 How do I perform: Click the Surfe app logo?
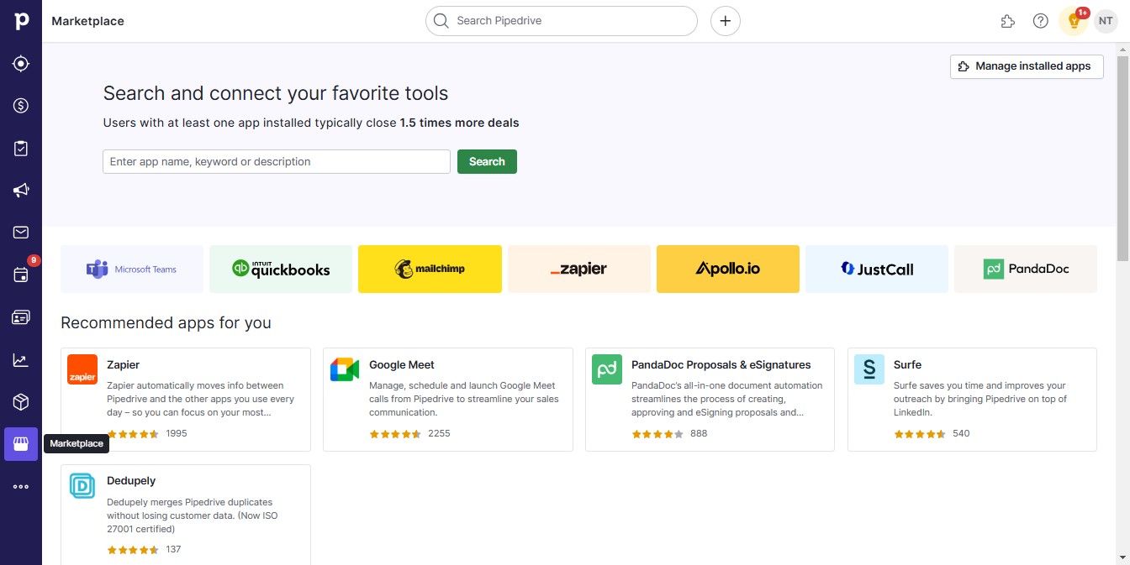coord(869,369)
